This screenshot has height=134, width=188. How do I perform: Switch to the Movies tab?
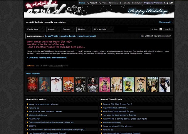83,29
